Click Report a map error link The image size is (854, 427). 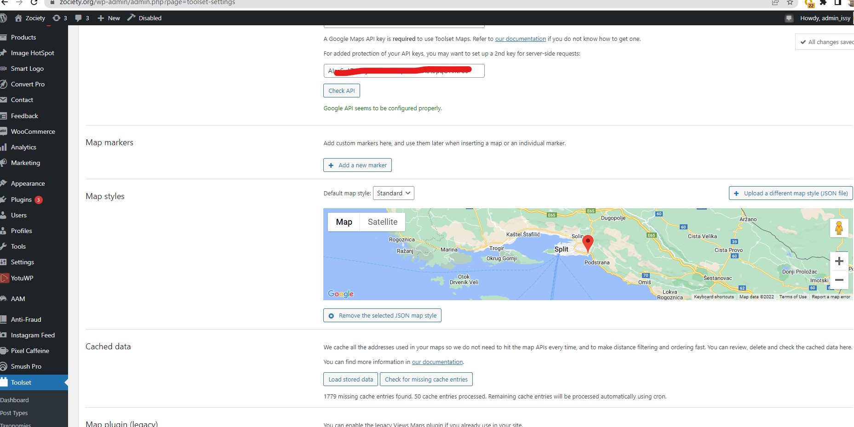pyautogui.click(x=831, y=297)
